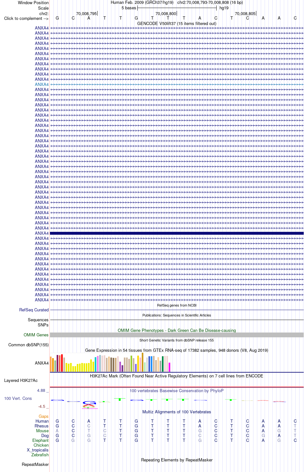Click the 70,008,795 coordinate label

86,13
